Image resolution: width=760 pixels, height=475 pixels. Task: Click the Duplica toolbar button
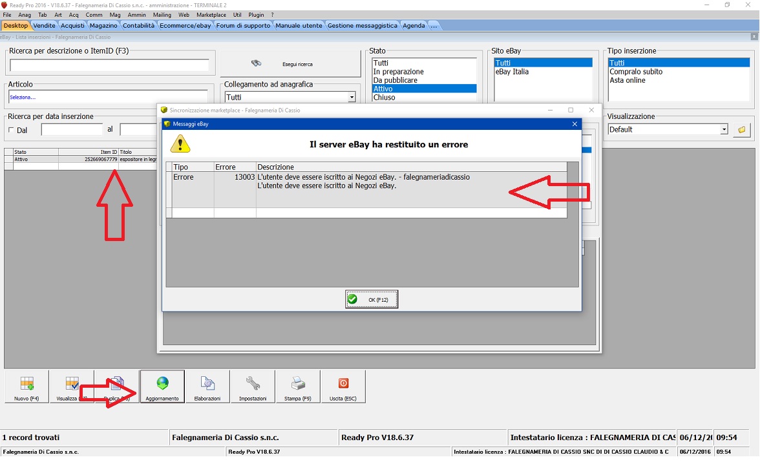coord(117,386)
